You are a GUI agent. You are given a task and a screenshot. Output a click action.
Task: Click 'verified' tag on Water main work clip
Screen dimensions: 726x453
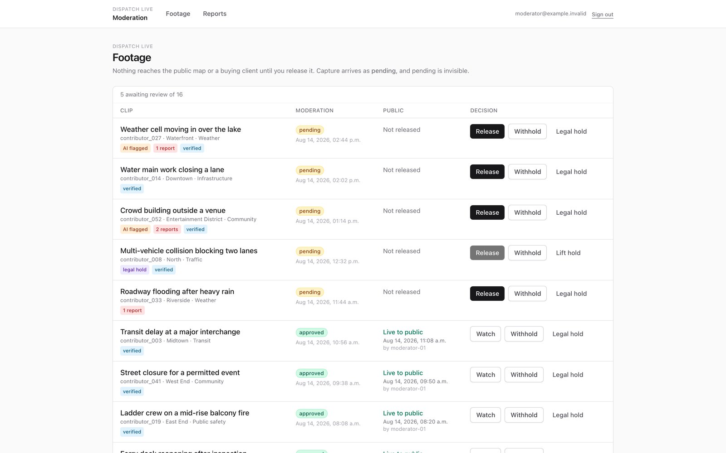pos(132,188)
